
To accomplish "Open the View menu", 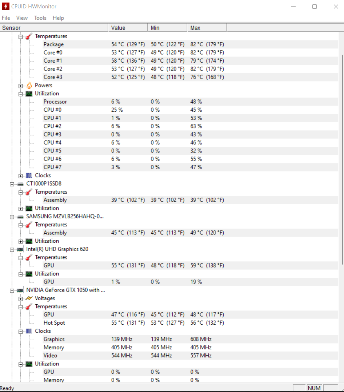I will point(22,18).
